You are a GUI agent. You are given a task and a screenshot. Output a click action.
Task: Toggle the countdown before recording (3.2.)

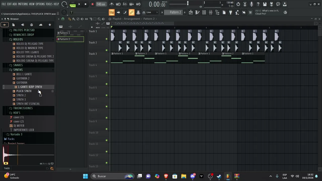pos(125,4)
